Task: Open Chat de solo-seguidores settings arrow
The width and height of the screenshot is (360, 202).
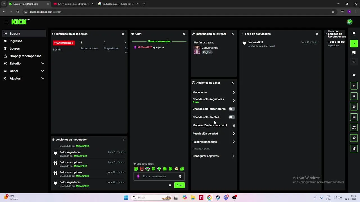Action: click(x=233, y=101)
